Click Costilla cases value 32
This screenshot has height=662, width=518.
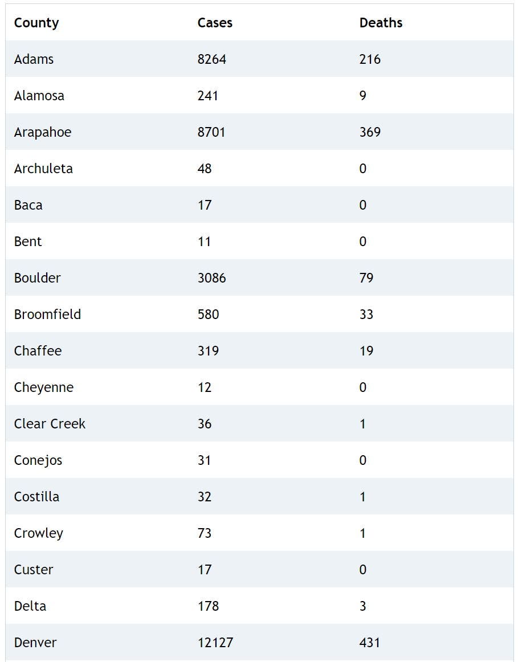(204, 497)
